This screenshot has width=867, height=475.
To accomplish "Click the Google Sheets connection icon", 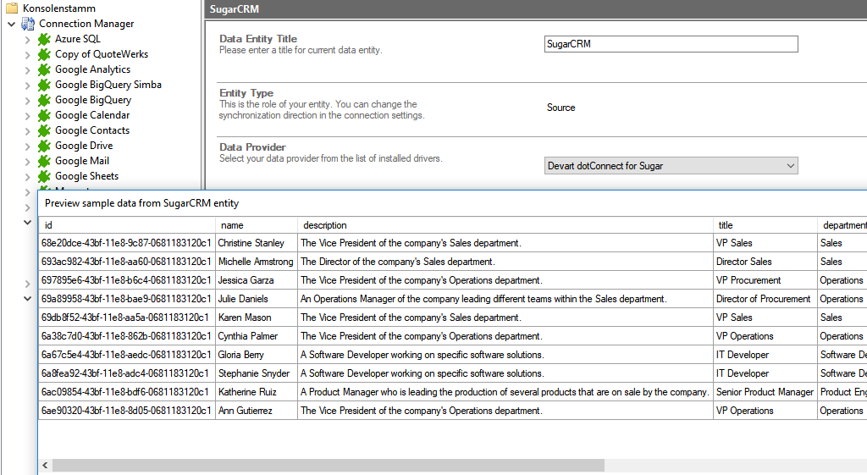I will [45, 176].
